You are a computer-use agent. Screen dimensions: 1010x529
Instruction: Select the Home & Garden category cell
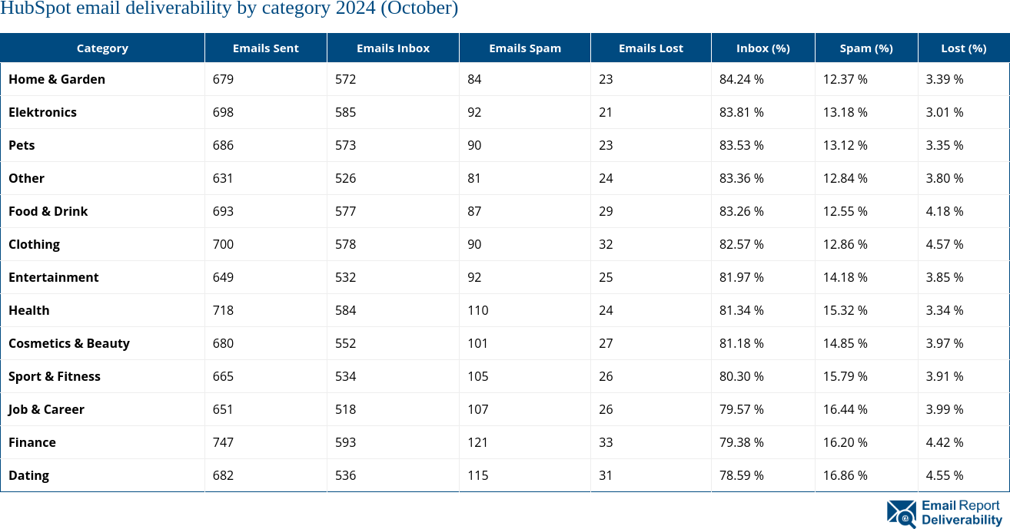coord(103,79)
